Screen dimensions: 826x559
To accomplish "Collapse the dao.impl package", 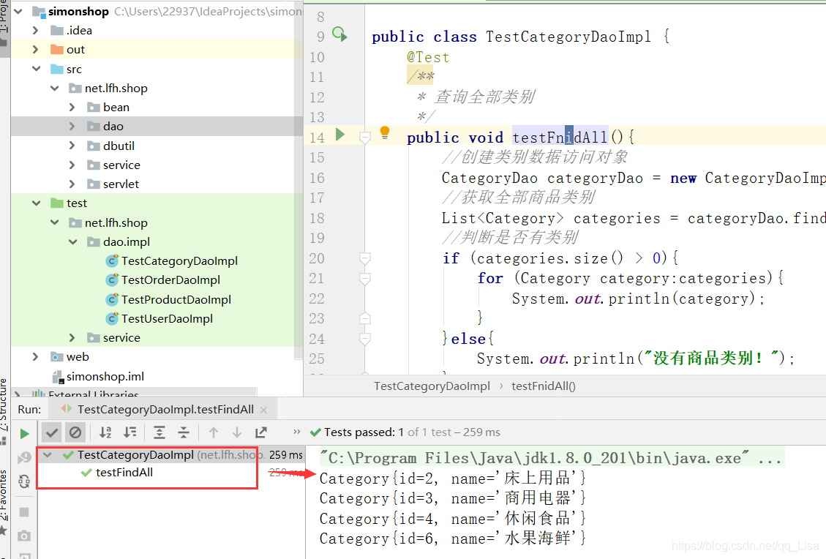I will [72, 242].
